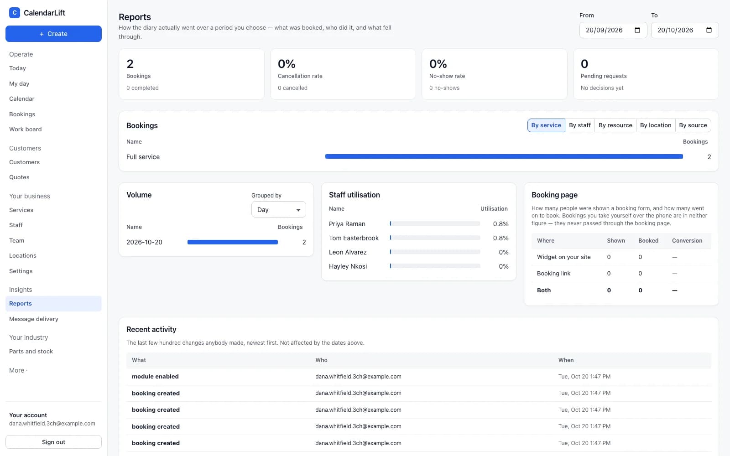This screenshot has width=730, height=456.
Task: Open Today in the sidebar
Action: 53,68
